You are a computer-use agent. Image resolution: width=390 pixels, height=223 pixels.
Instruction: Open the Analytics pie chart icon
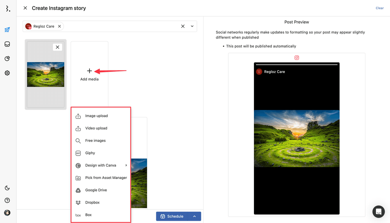tap(7, 58)
